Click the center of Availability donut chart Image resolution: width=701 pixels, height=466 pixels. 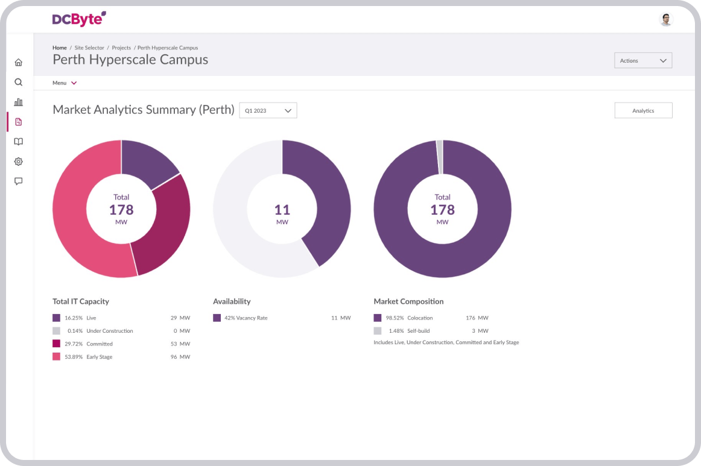point(282,209)
